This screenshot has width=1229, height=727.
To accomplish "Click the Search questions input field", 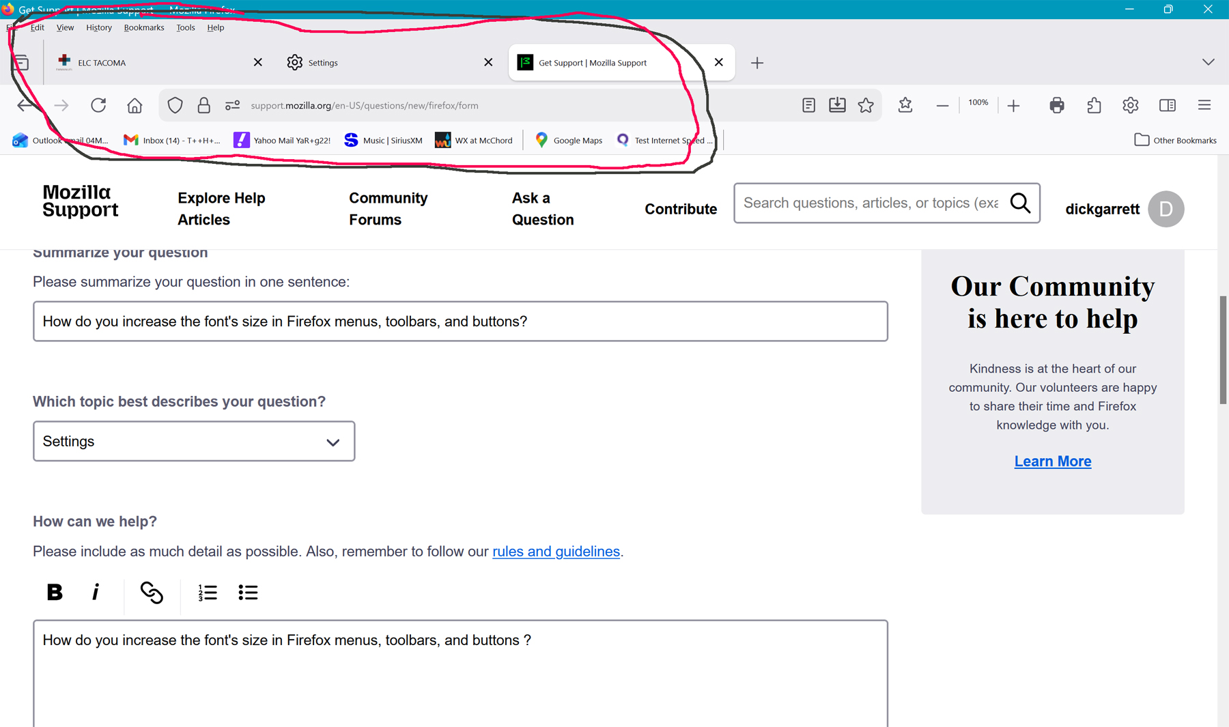I will pos(871,203).
